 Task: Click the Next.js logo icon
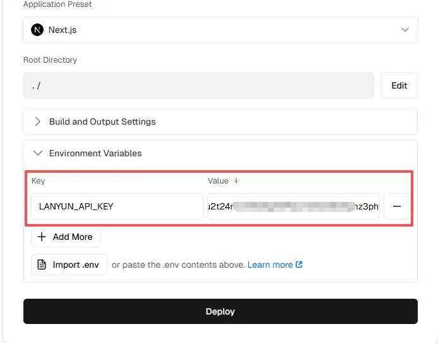[x=37, y=30]
